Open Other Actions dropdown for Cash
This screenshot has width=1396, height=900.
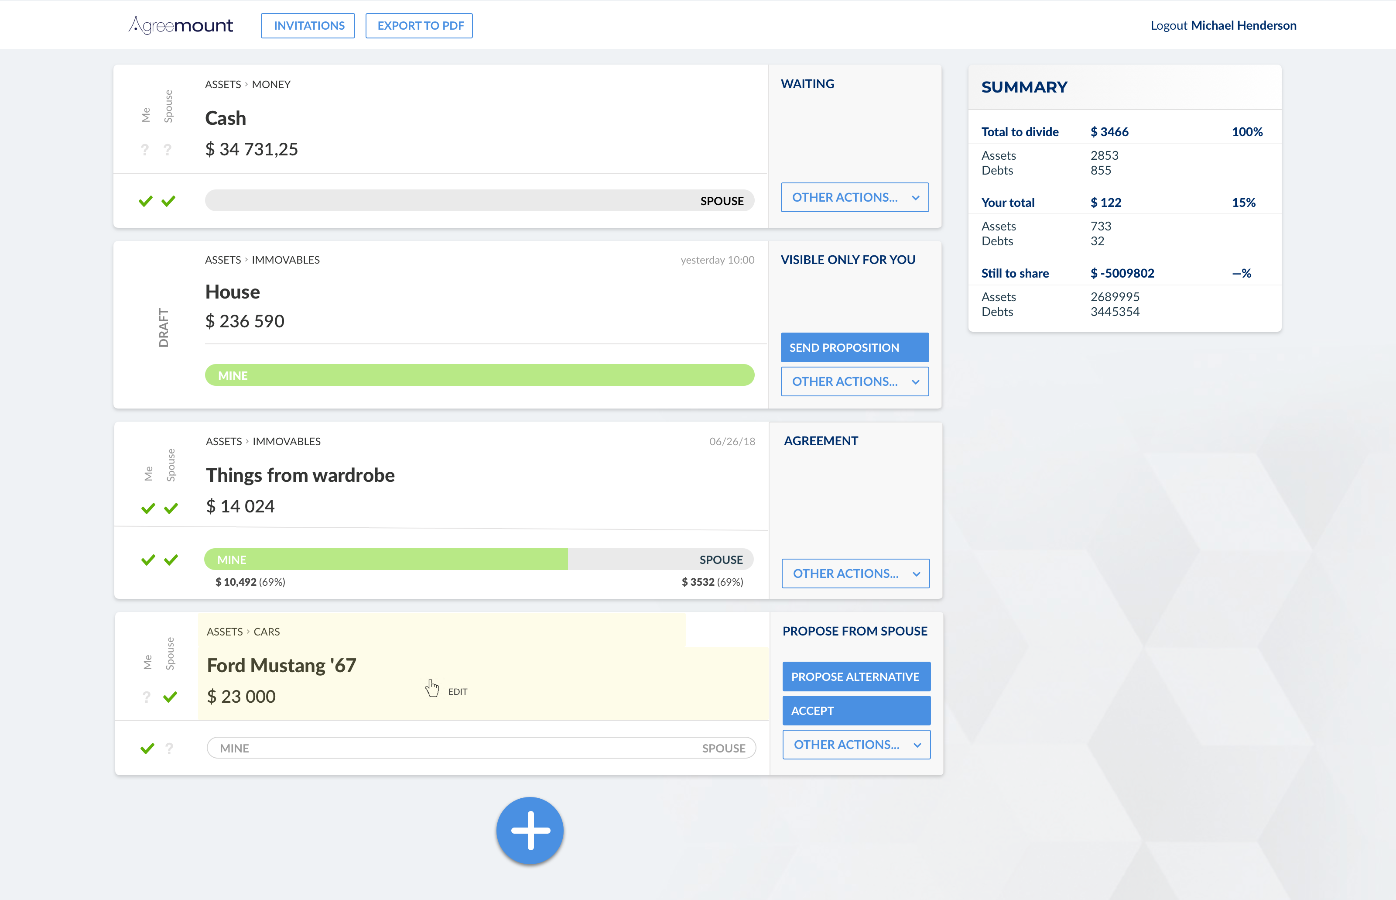[855, 198]
